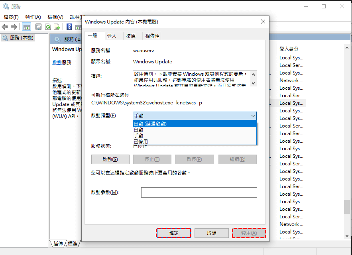
Task: Minimize the 服務 main window
Action: [305, 6]
